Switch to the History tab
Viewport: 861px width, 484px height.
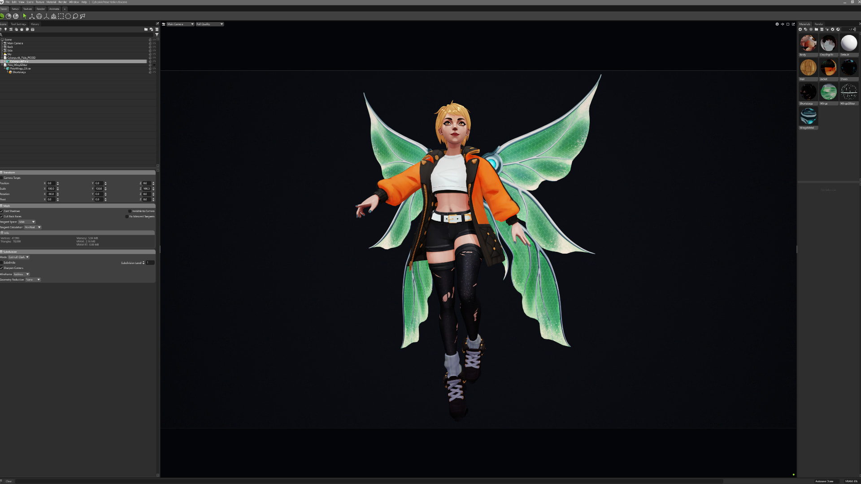pos(35,24)
